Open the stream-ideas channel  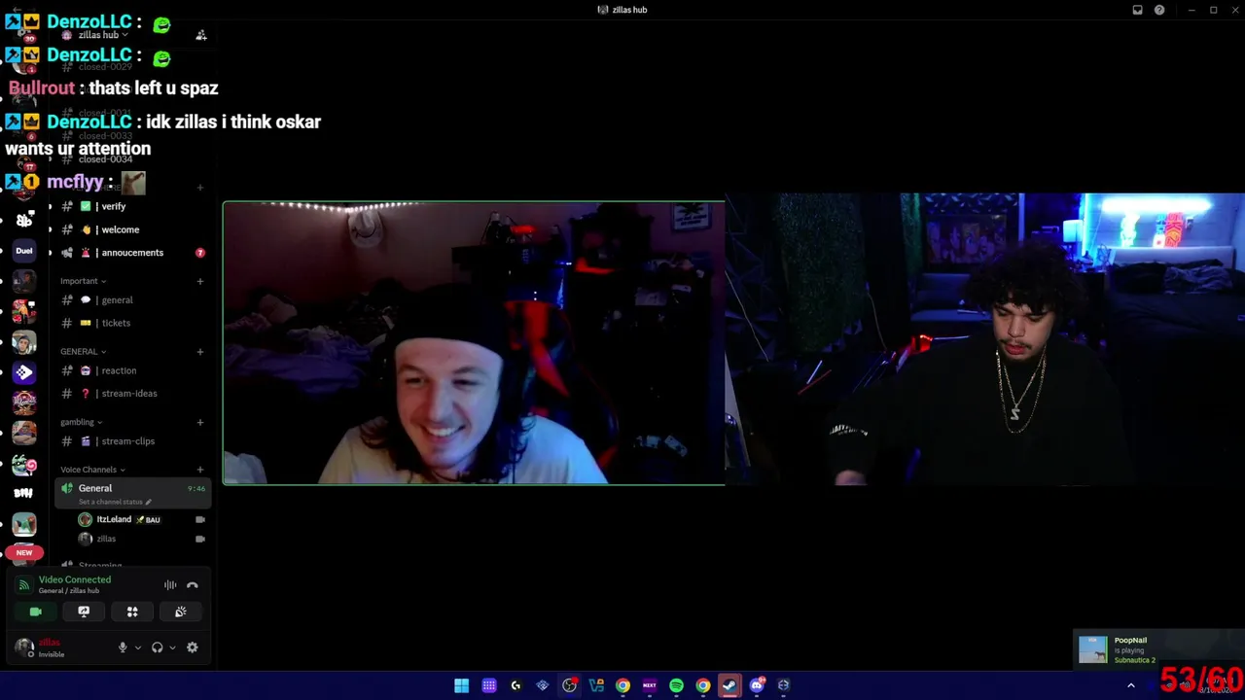coord(130,394)
